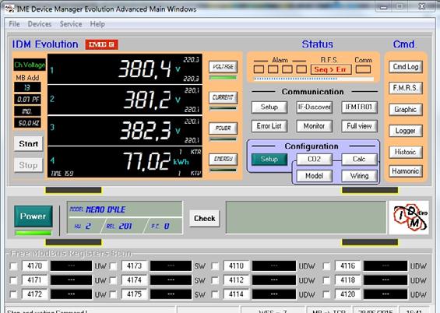This screenshot has width=440, height=313.
Task: Click the Comm status indicator box
Action: 363,69
